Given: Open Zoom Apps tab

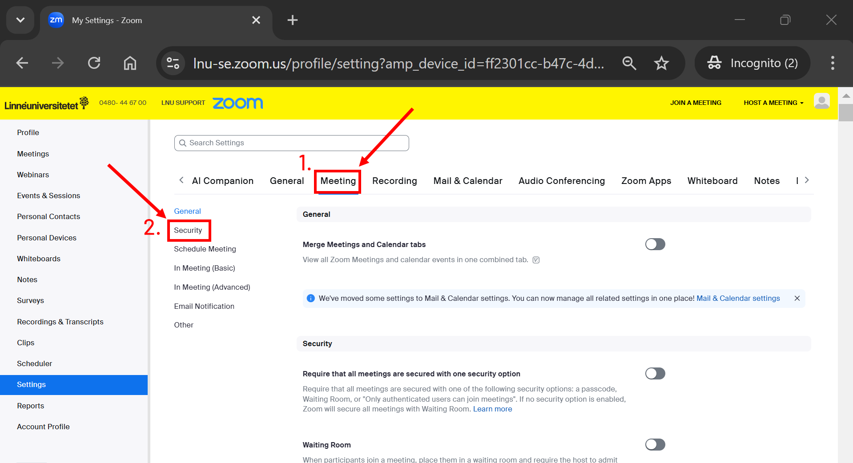Looking at the screenshot, I should 646,181.
